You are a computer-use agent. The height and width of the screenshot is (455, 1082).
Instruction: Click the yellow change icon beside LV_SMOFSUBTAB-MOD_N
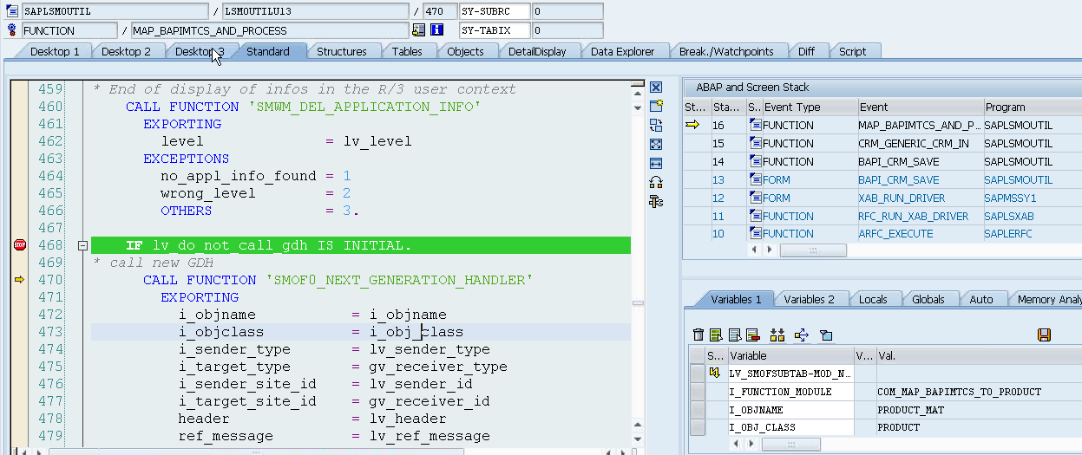(x=716, y=374)
